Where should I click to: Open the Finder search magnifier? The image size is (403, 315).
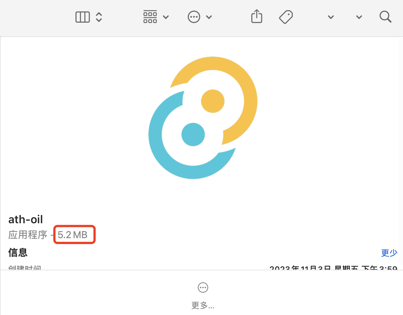point(385,17)
